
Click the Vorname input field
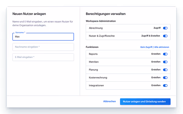pos(43,37)
